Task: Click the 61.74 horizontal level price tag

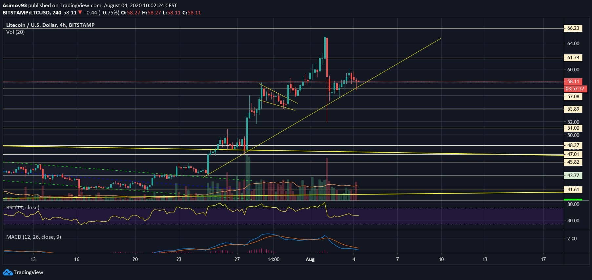Action: (573, 58)
